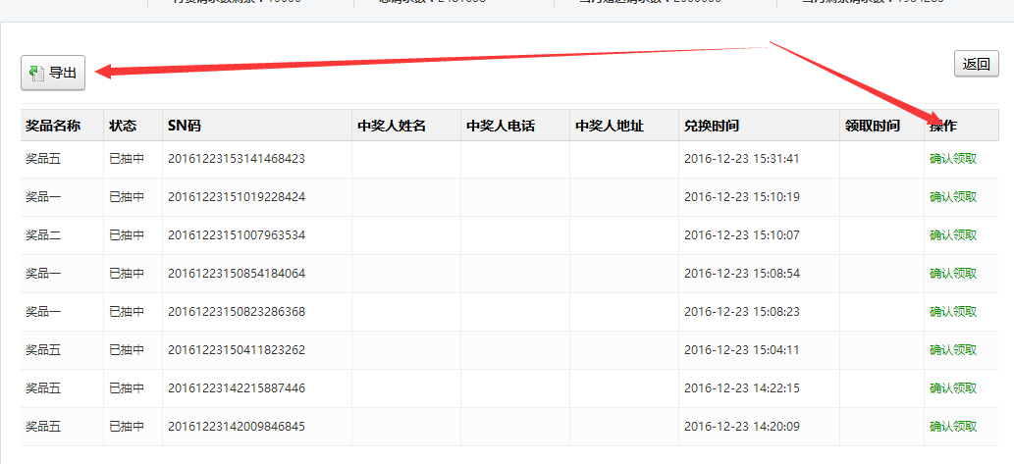This screenshot has height=464, width=1014.
Task: Select the 操作 column header
Action: coord(943,127)
